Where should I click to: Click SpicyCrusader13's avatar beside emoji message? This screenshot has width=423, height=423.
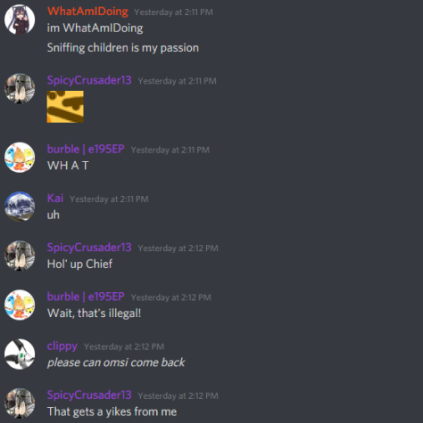pyautogui.click(x=20, y=88)
